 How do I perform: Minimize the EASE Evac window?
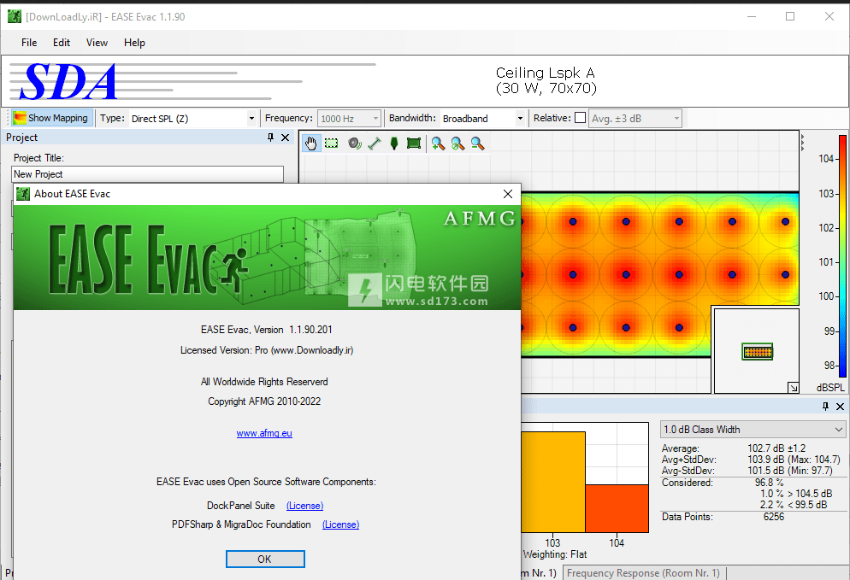(x=752, y=17)
